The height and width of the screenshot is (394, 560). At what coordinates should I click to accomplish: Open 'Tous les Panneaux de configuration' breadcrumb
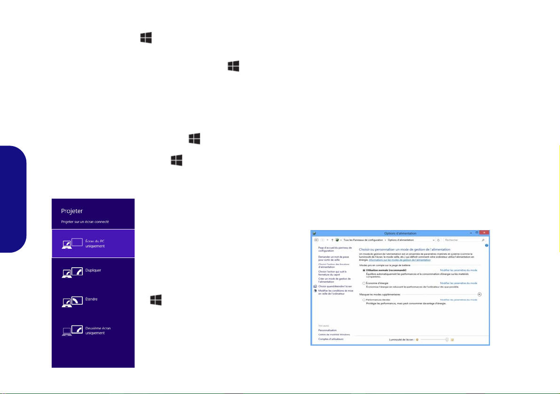[x=363, y=240]
